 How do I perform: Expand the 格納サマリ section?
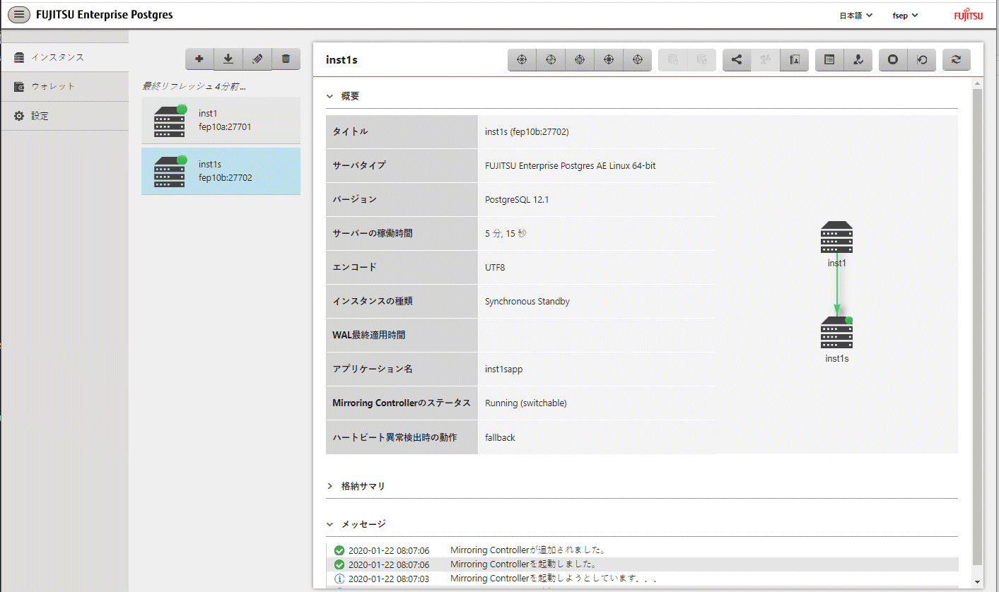[x=330, y=486]
